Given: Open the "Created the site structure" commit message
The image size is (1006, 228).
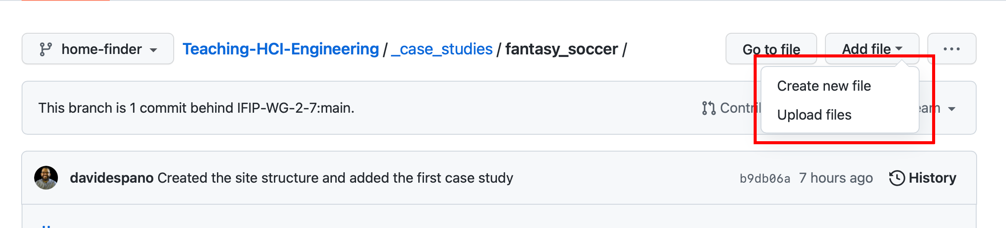Looking at the screenshot, I should (x=335, y=178).
